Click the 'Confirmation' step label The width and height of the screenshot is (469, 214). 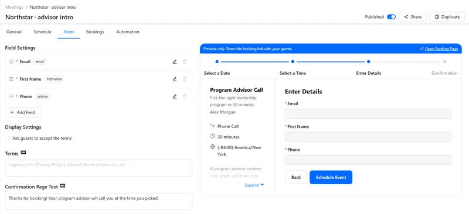coord(444,73)
